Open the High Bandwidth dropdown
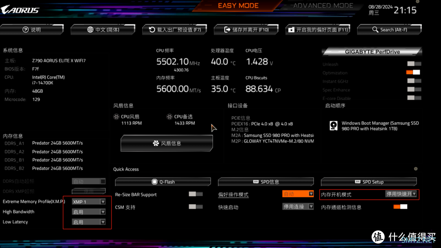Viewport: 441px width, 248px height. click(x=89, y=212)
